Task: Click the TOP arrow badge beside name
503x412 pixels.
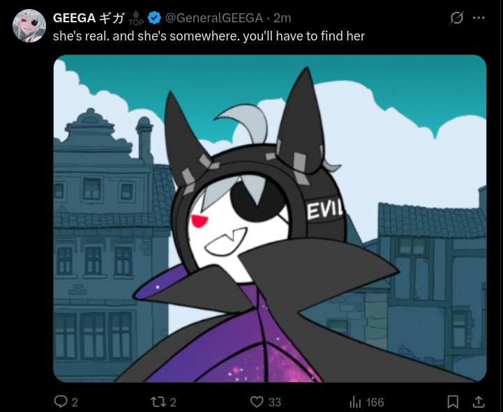Action: coord(136,18)
